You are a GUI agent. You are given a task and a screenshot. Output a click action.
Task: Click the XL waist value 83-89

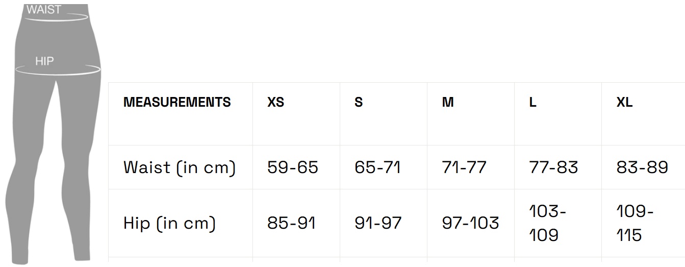click(x=642, y=167)
